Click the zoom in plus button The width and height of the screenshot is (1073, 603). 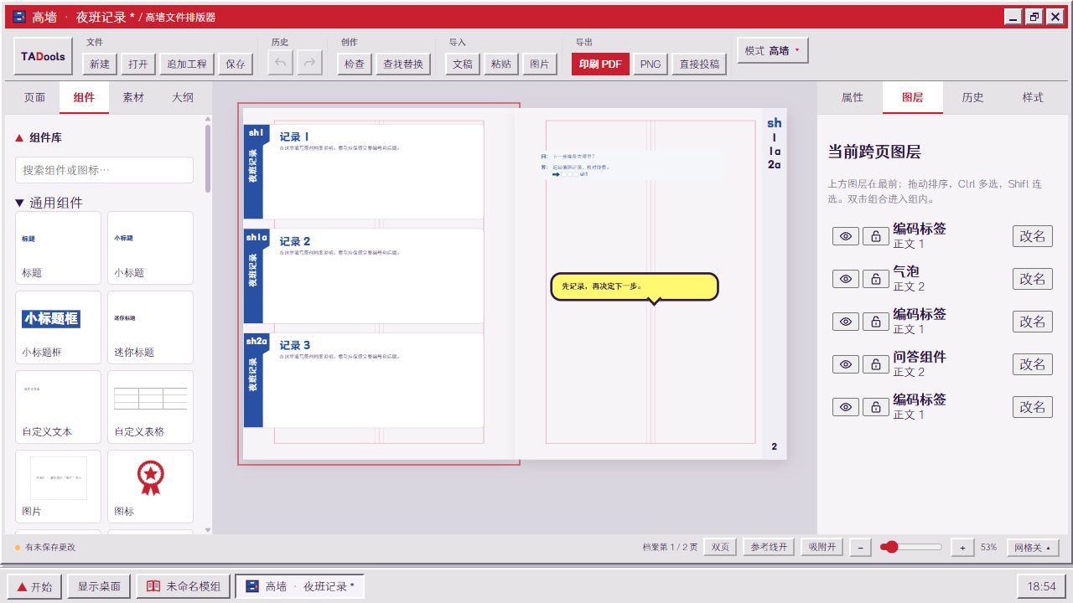point(962,547)
